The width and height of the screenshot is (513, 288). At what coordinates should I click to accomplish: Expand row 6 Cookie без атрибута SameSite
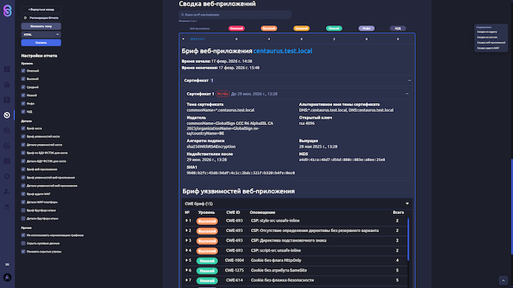[x=186, y=270]
